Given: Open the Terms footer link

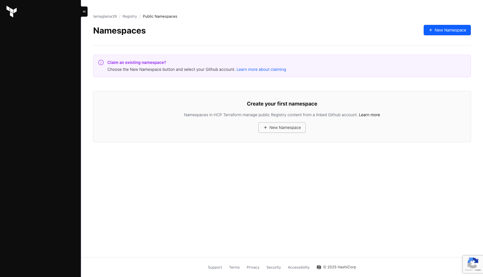Looking at the screenshot, I should coord(234,267).
